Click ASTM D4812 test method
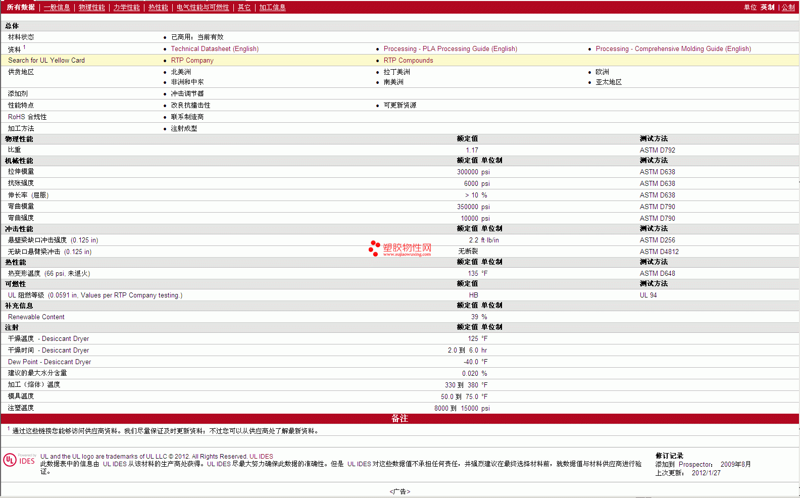 click(659, 252)
